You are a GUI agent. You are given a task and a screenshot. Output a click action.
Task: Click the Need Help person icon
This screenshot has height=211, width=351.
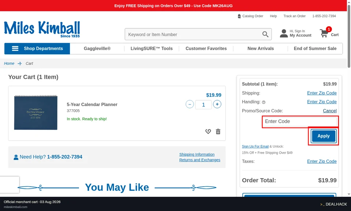[16, 157]
